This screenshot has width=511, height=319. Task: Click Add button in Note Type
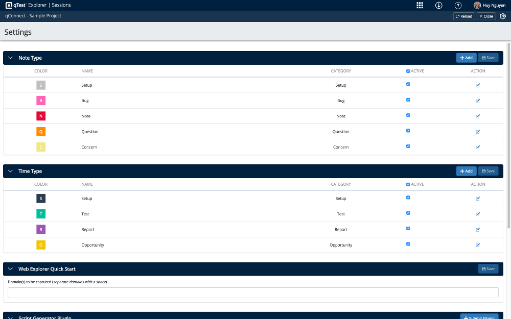tap(467, 58)
